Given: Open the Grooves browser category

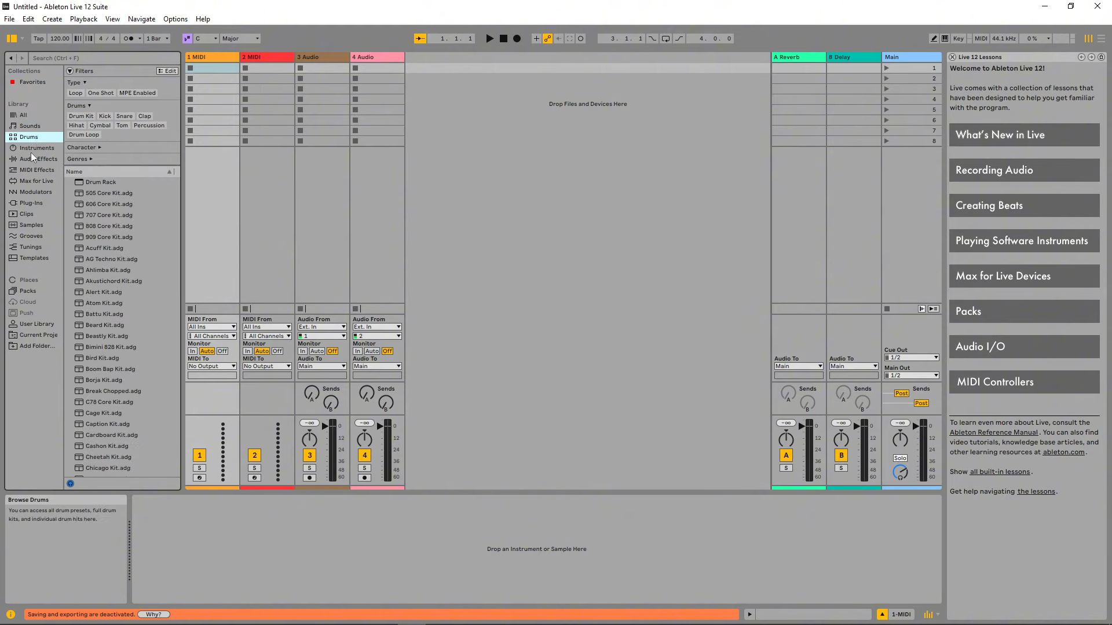Looking at the screenshot, I should pos(30,236).
